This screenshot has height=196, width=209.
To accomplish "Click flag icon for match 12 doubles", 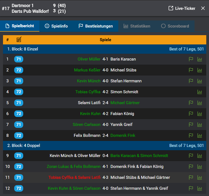I will pyautogui.click(x=191, y=188).
